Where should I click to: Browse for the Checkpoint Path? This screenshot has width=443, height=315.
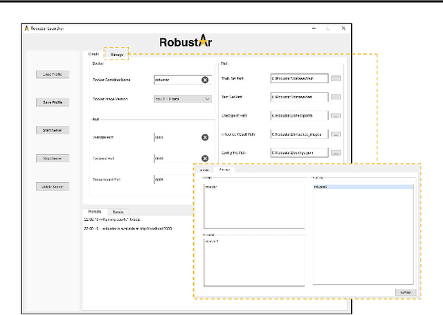(x=336, y=116)
